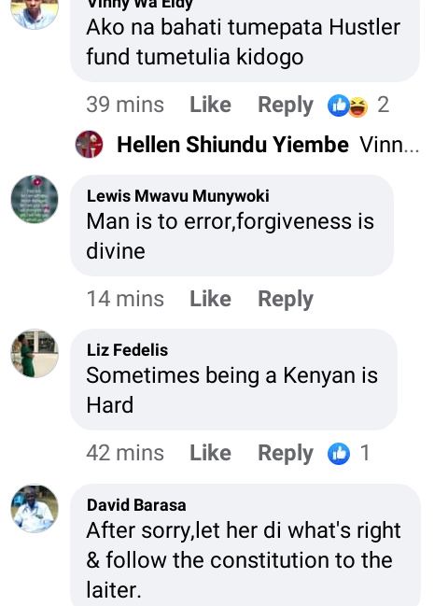Reply to Vinny Wa Eldy's comment

(x=286, y=106)
